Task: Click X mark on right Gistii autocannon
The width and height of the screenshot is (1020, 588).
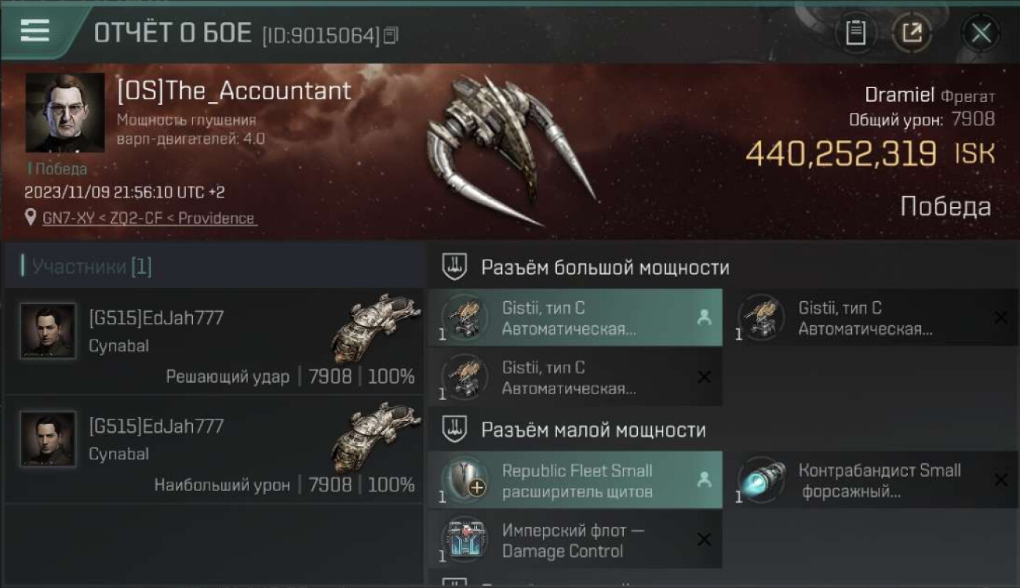Action: point(1000,318)
